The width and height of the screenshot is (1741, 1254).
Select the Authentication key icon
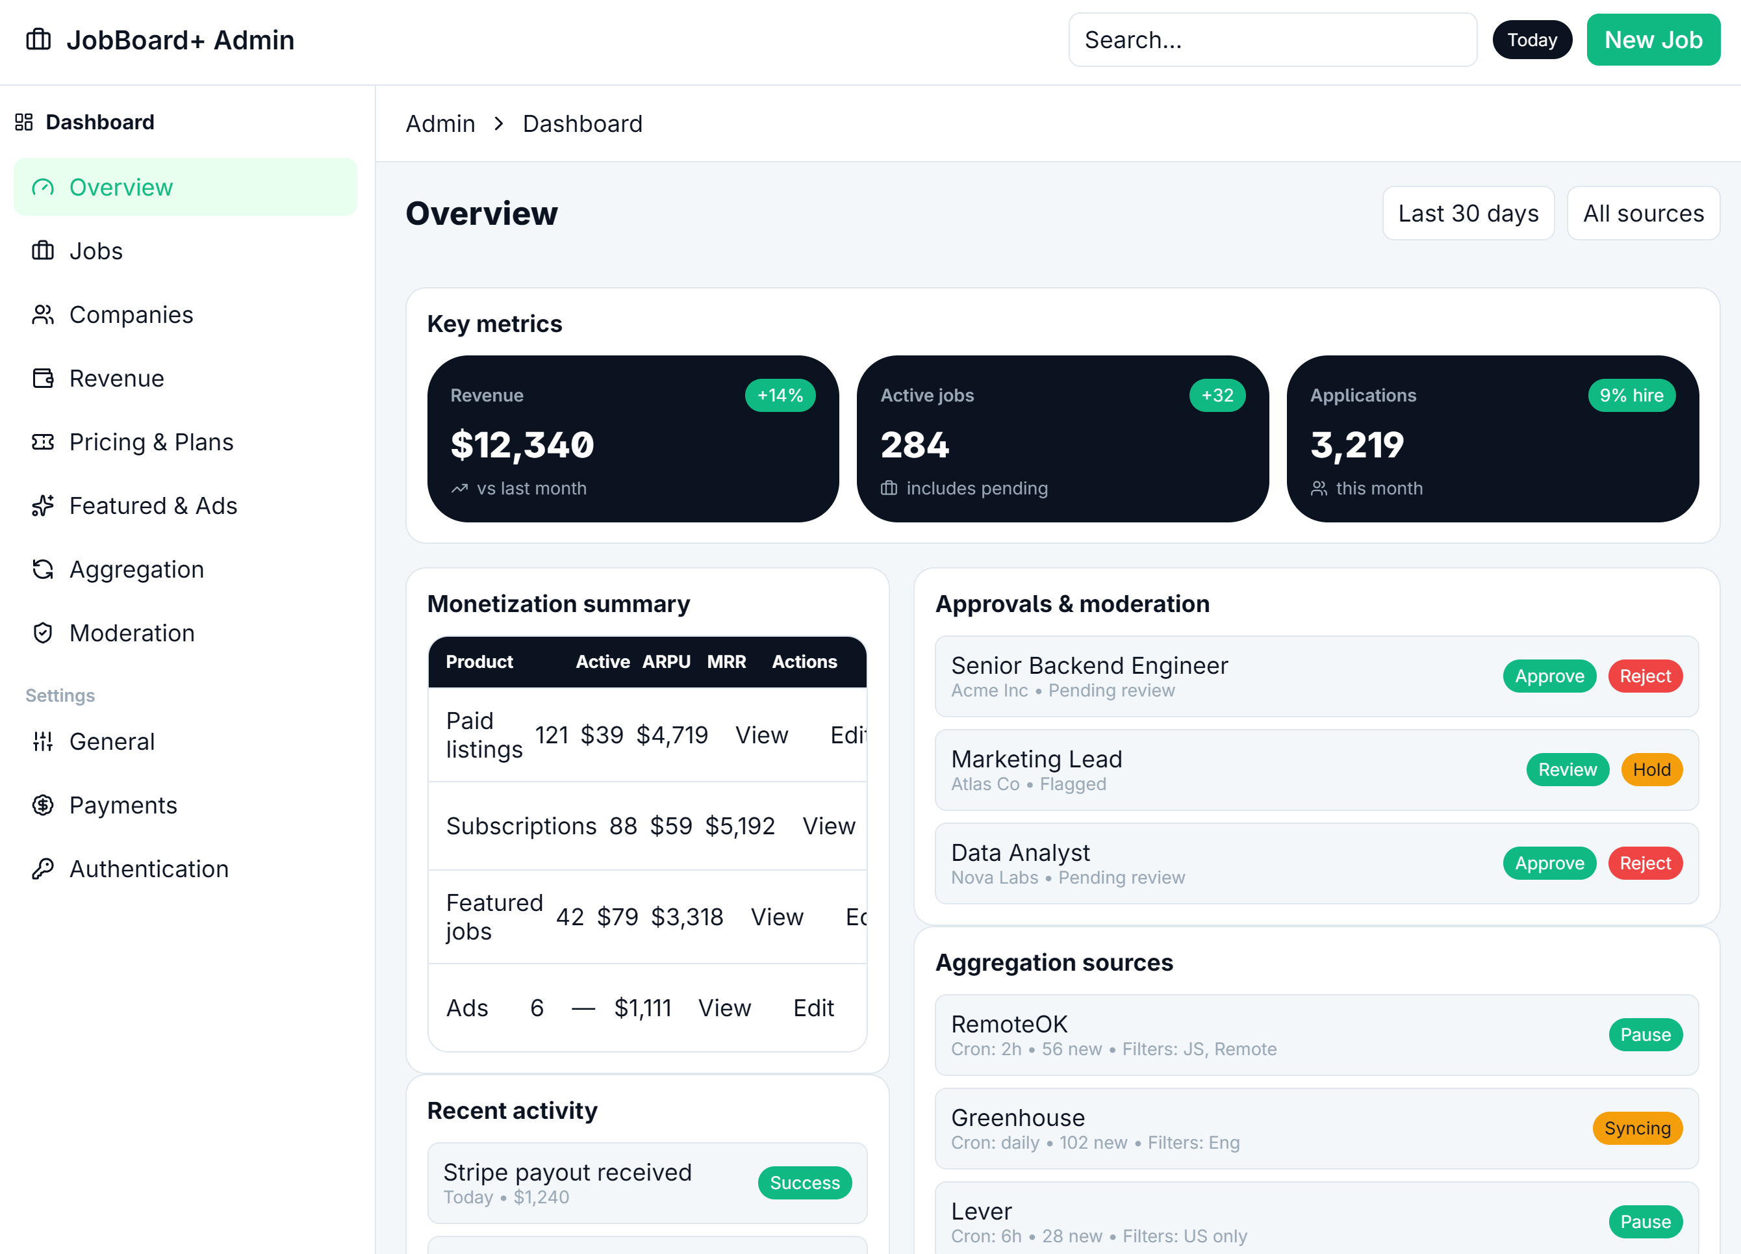pos(42,869)
